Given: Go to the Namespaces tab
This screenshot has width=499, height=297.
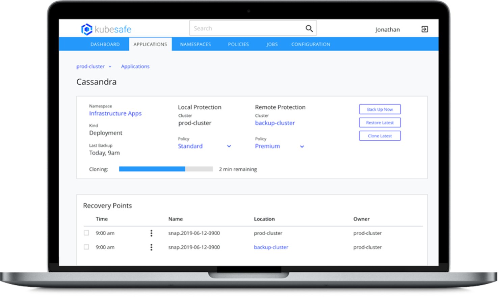Looking at the screenshot, I should (195, 44).
